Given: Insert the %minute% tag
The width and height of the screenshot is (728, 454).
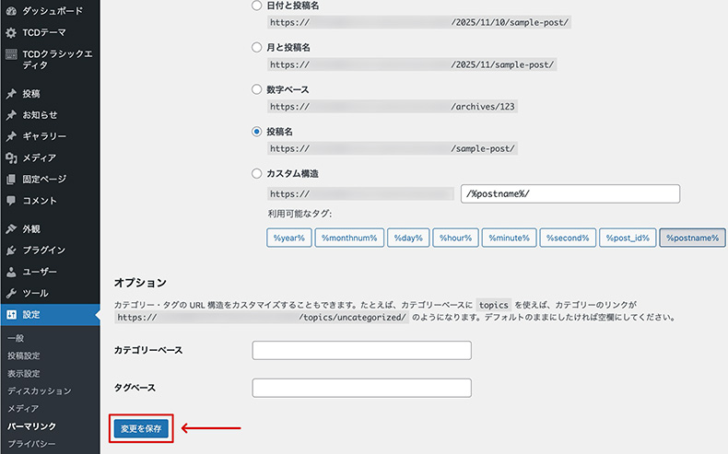Looking at the screenshot, I should pos(509,238).
